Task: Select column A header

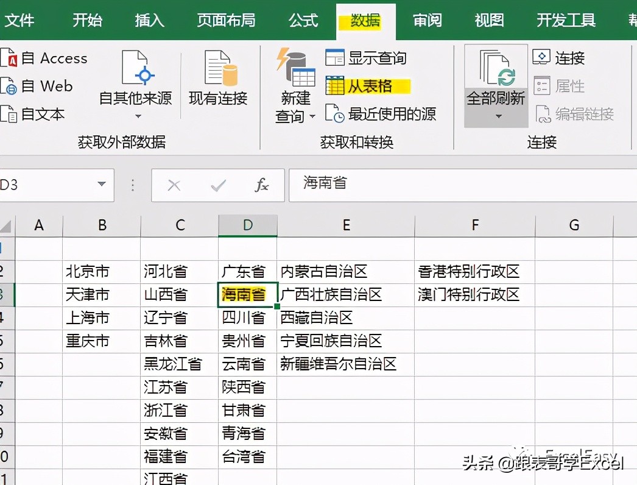Action: tap(39, 225)
